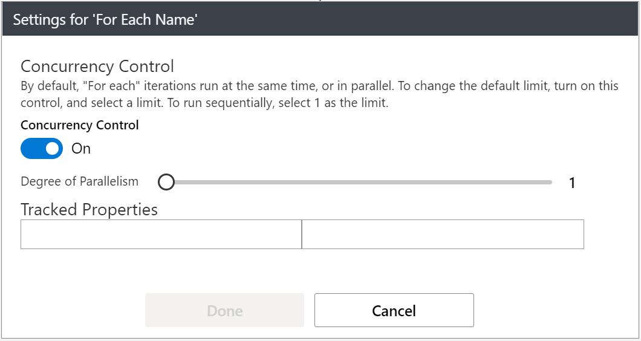Click the Degree of Parallelism slider handle
The width and height of the screenshot is (641, 341).
(x=166, y=182)
